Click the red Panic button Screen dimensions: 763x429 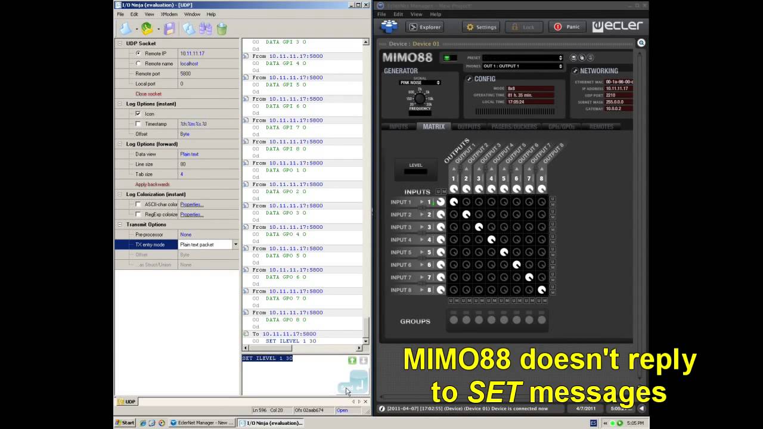pyautogui.click(x=567, y=27)
